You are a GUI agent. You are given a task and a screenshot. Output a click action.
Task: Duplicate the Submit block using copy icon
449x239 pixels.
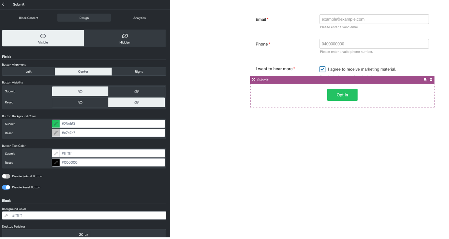point(425,80)
